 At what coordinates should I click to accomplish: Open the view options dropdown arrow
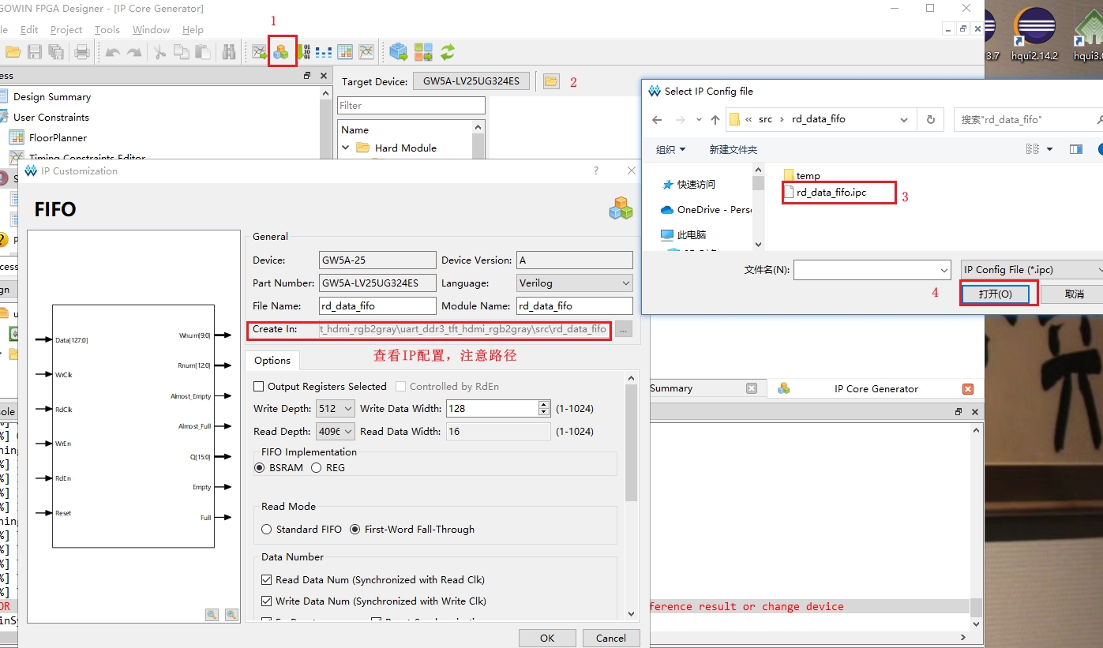(x=1049, y=149)
